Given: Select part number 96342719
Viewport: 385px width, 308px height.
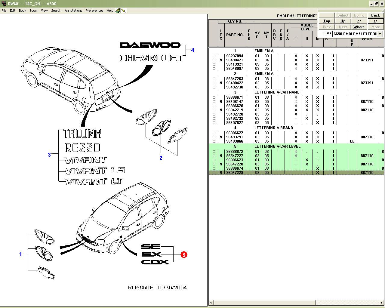Looking at the screenshot, I should click(235, 110).
